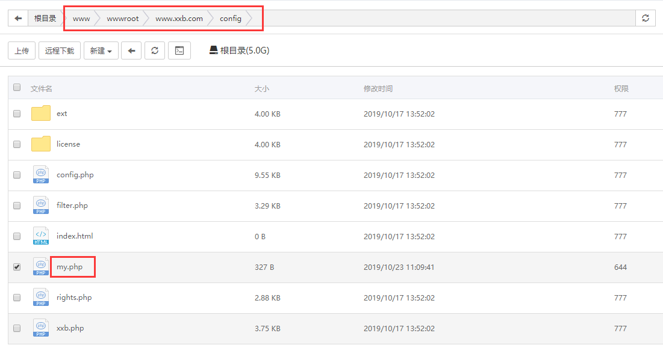Click the toolbar back arrow button

131,51
